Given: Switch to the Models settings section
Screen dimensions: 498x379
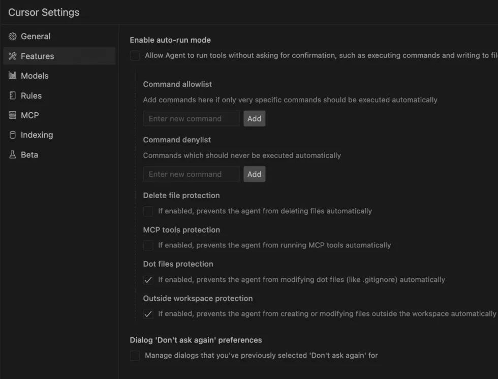Looking at the screenshot, I should click(x=34, y=75).
